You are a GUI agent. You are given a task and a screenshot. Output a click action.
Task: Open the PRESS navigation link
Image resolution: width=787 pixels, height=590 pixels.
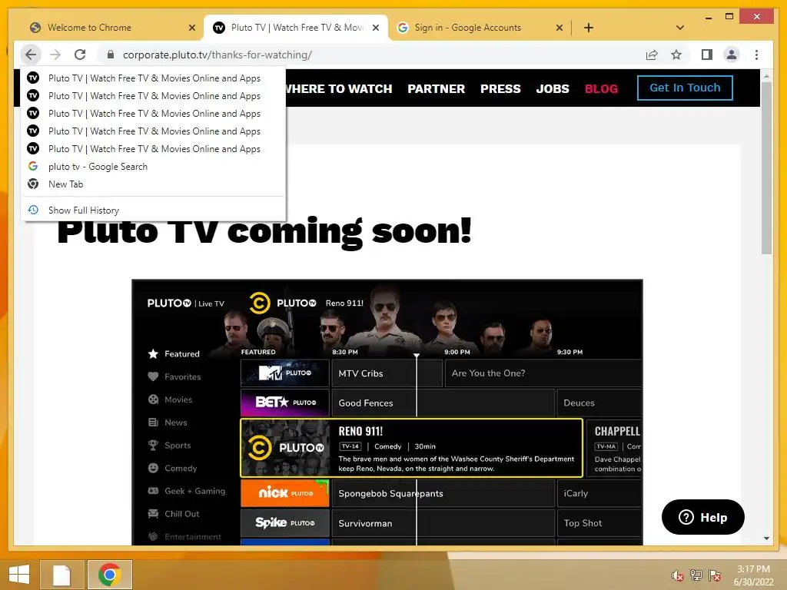click(500, 89)
